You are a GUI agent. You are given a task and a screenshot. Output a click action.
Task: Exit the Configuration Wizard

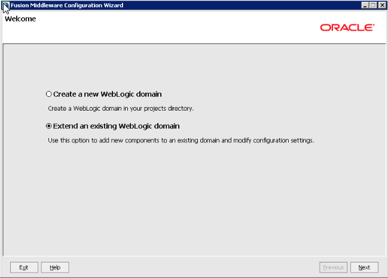point(24,267)
